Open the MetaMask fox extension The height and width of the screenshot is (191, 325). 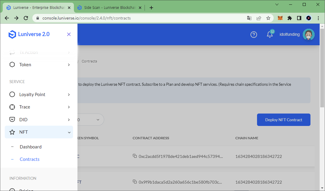click(x=280, y=18)
